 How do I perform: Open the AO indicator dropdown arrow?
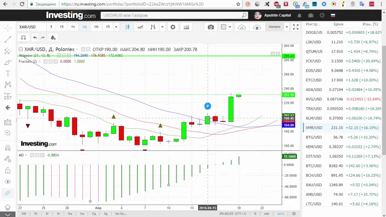click(x=26, y=155)
